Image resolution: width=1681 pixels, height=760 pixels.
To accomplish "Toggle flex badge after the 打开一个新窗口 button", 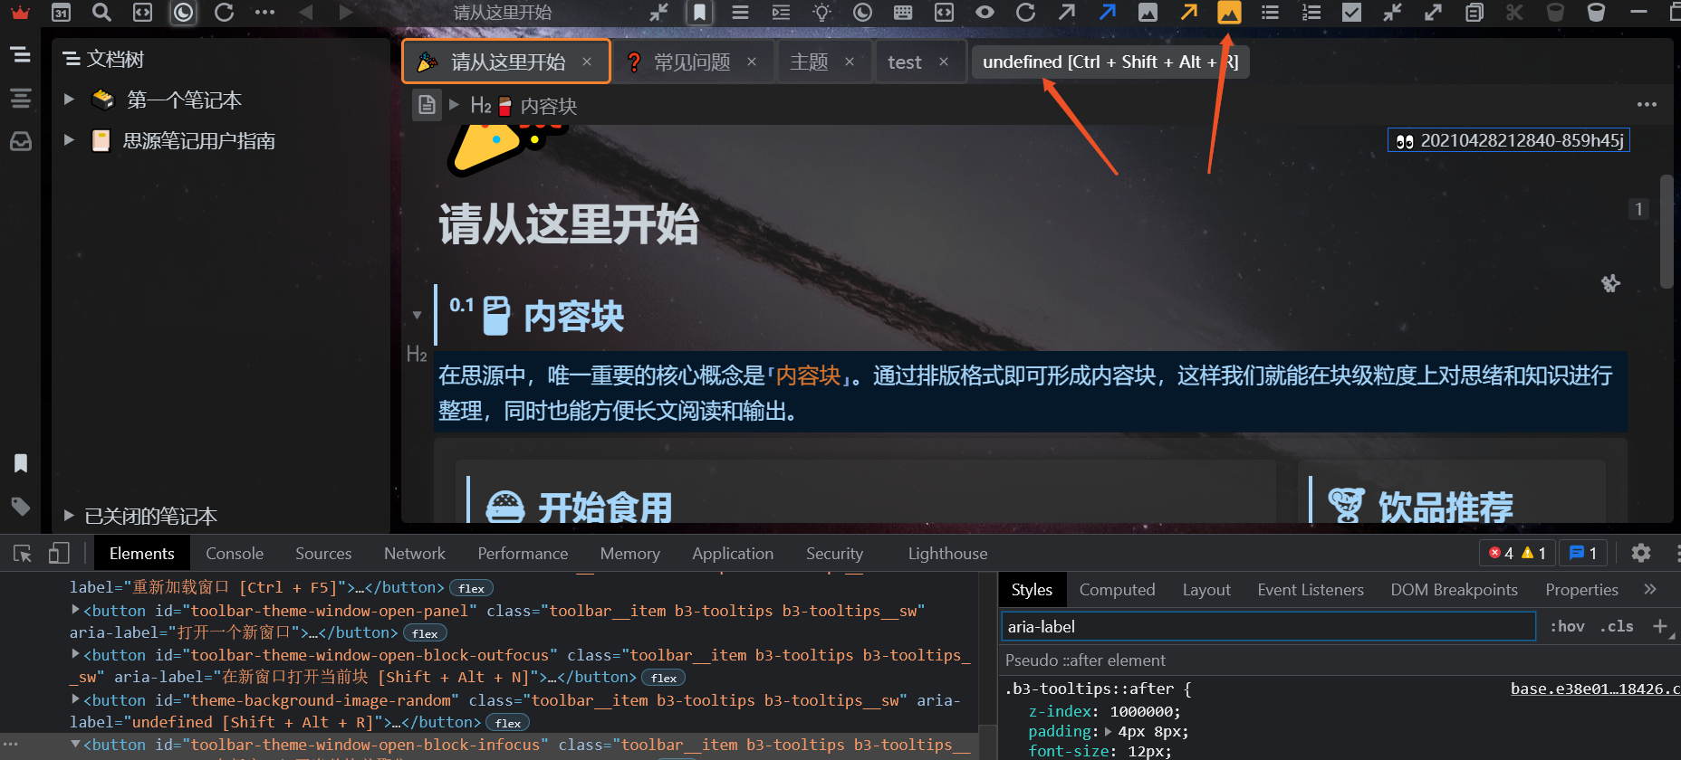I will [x=425, y=633].
